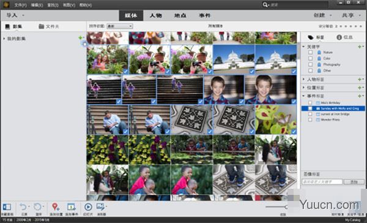The height and width of the screenshot is (223, 367).
Task: Open the 编辑器 photo editor icon
Action: [100, 207]
